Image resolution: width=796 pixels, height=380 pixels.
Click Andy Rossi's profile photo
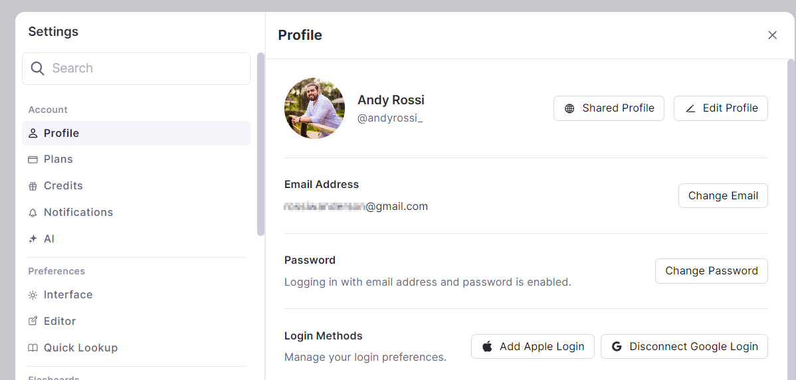click(314, 108)
